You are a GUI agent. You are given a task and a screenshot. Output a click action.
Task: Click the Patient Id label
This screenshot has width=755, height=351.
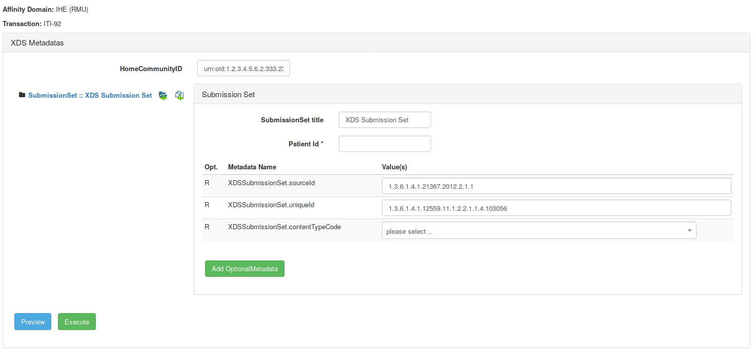305,144
